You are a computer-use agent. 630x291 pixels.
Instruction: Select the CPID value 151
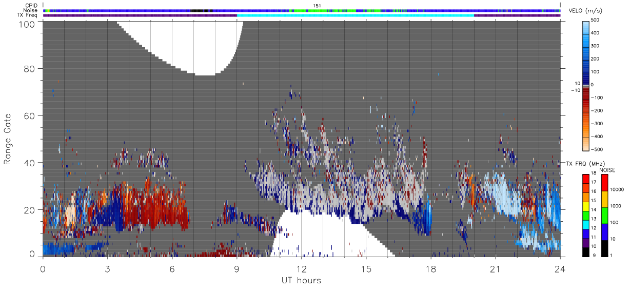click(317, 6)
